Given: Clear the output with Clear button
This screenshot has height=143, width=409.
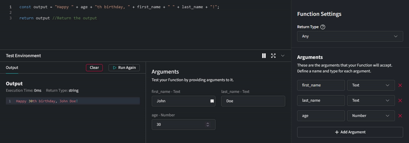Looking at the screenshot, I should 94,68.
